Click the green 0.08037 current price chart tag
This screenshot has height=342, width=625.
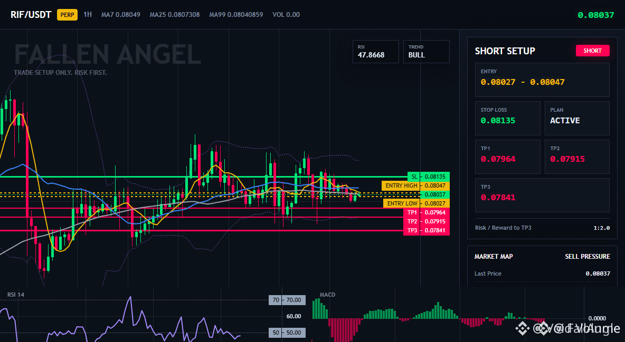point(435,194)
